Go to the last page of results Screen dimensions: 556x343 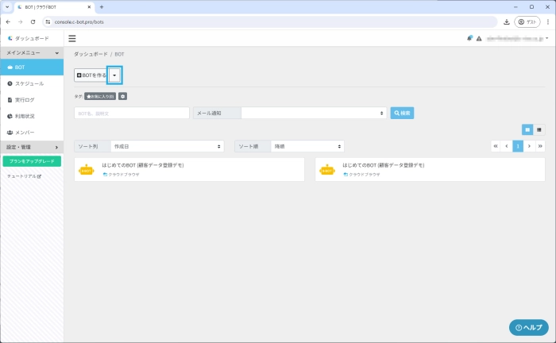coord(541,146)
